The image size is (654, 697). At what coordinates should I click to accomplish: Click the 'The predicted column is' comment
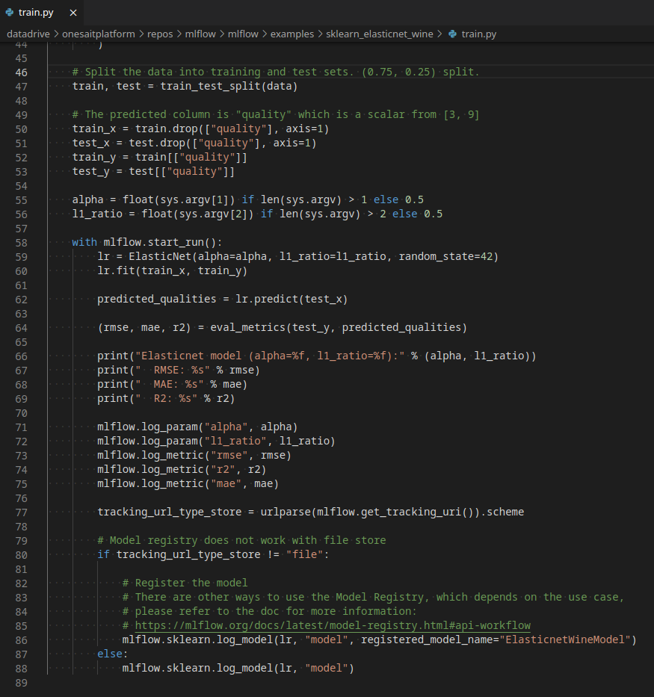276,115
